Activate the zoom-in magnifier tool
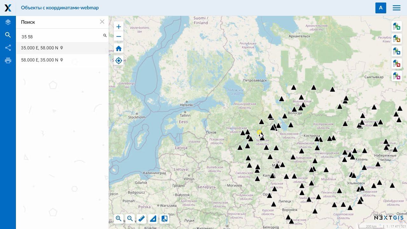This screenshot has height=229, width=407. (x=119, y=219)
